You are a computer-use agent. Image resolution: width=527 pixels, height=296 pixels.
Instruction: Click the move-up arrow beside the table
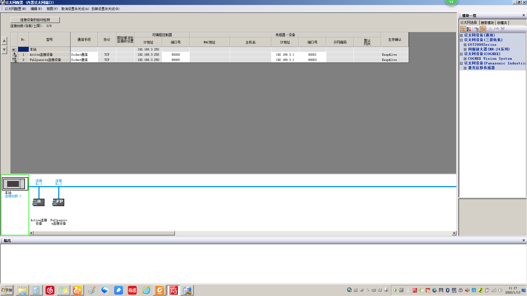4,41
